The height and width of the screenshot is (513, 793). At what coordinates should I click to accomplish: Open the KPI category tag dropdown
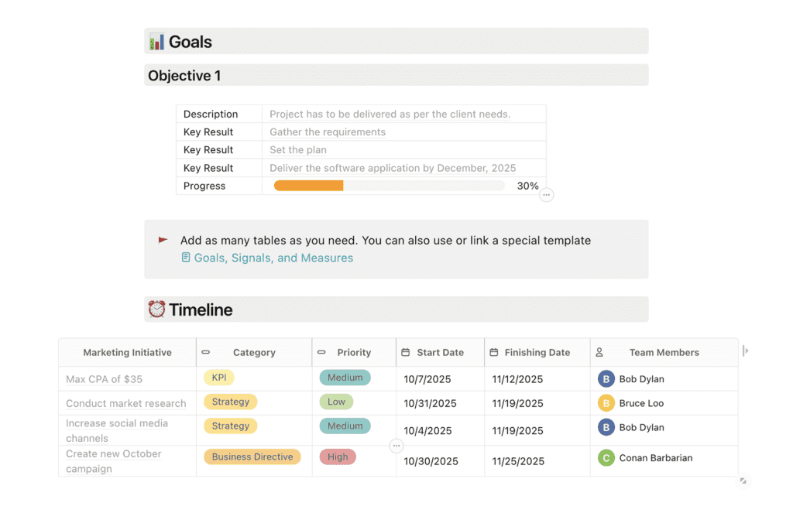pyautogui.click(x=219, y=378)
